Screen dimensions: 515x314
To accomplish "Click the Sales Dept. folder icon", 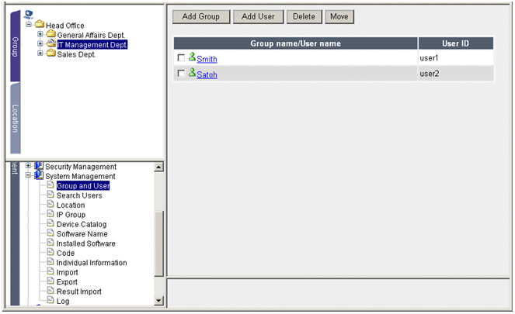I will 51,53.
